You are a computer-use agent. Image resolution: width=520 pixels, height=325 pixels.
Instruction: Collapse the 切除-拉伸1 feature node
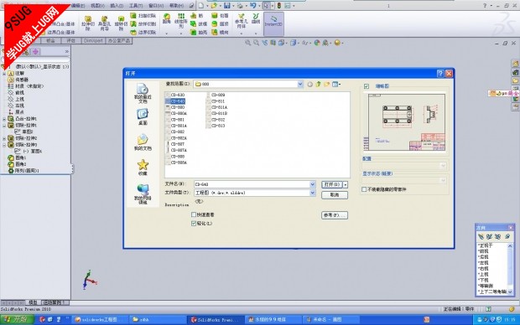pyautogui.click(x=4, y=126)
